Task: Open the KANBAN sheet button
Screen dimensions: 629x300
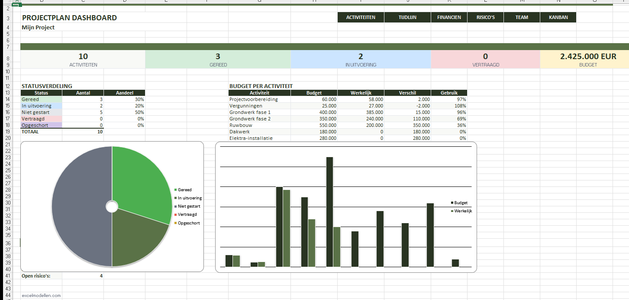Action: [558, 17]
